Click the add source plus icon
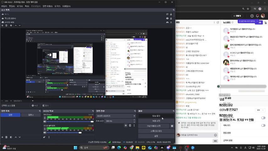 point(2,25)
